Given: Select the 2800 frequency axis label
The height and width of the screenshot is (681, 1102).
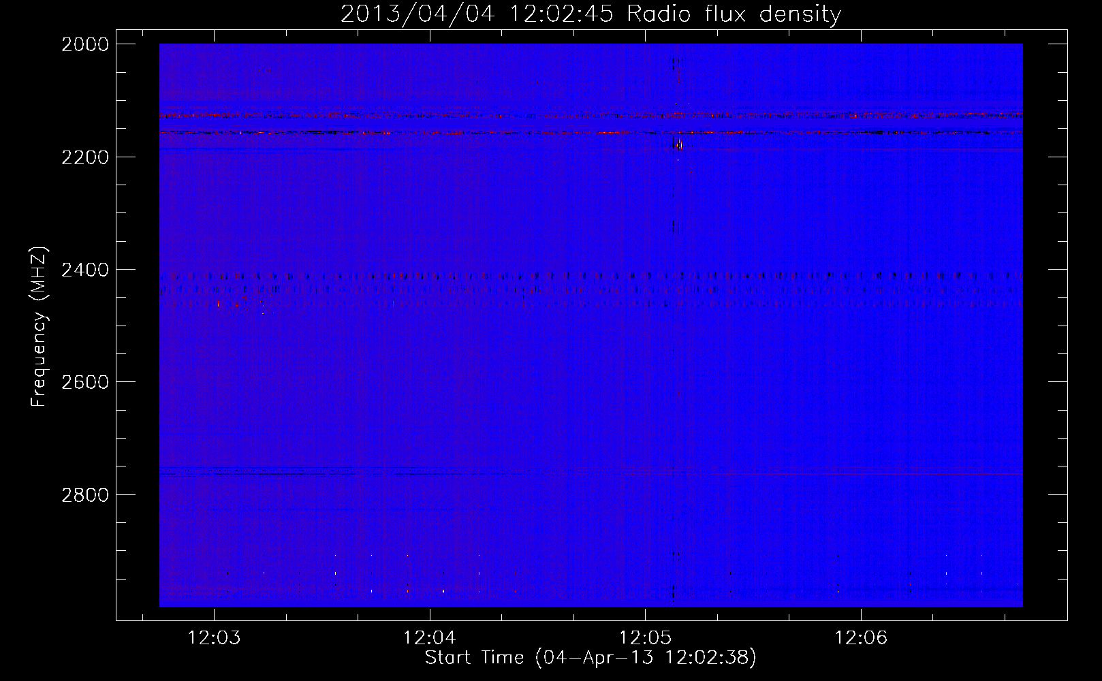Looking at the screenshot, I should 85,495.
